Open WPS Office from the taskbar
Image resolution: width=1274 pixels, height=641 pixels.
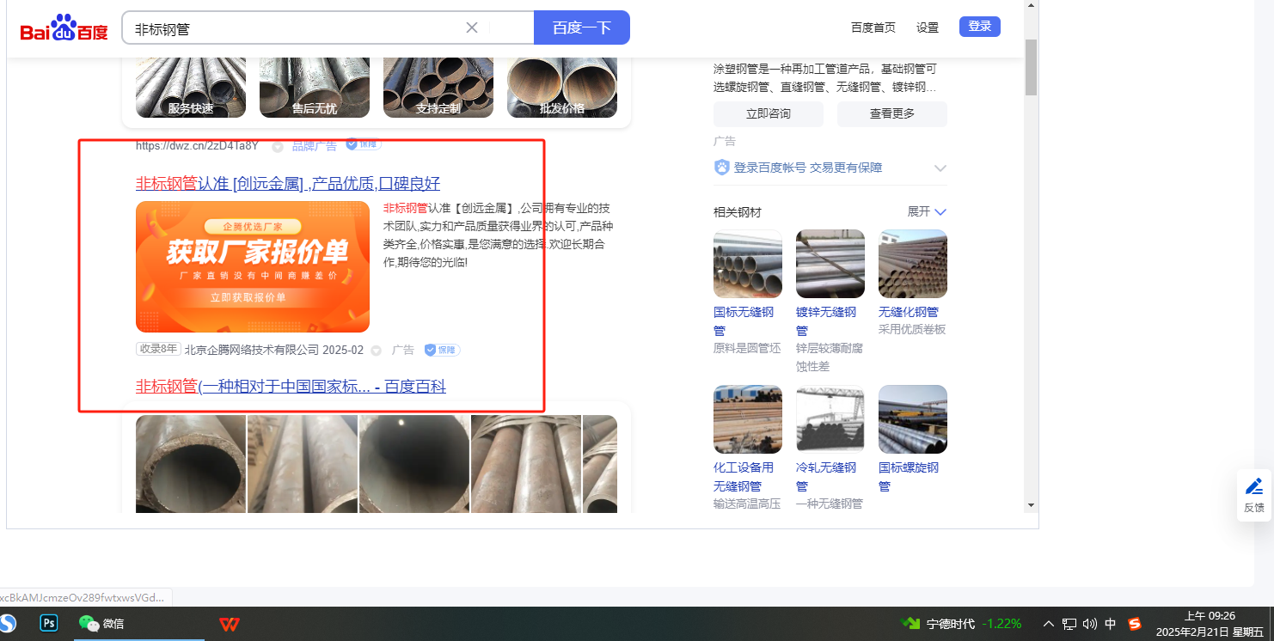230,624
